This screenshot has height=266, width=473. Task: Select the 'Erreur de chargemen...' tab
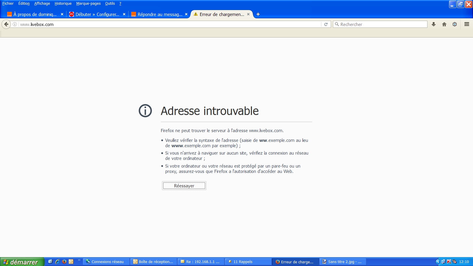click(222, 14)
